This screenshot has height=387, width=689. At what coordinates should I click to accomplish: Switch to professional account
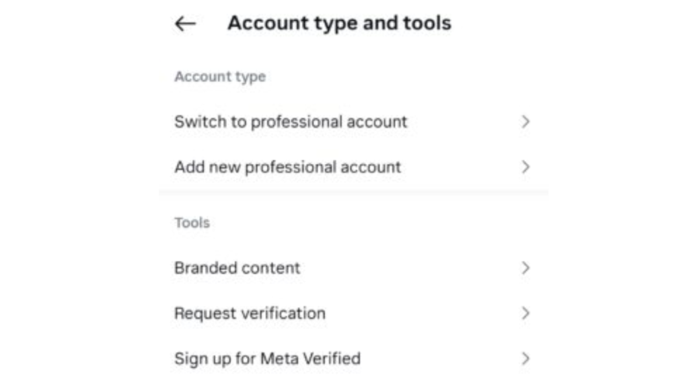point(291,122)
